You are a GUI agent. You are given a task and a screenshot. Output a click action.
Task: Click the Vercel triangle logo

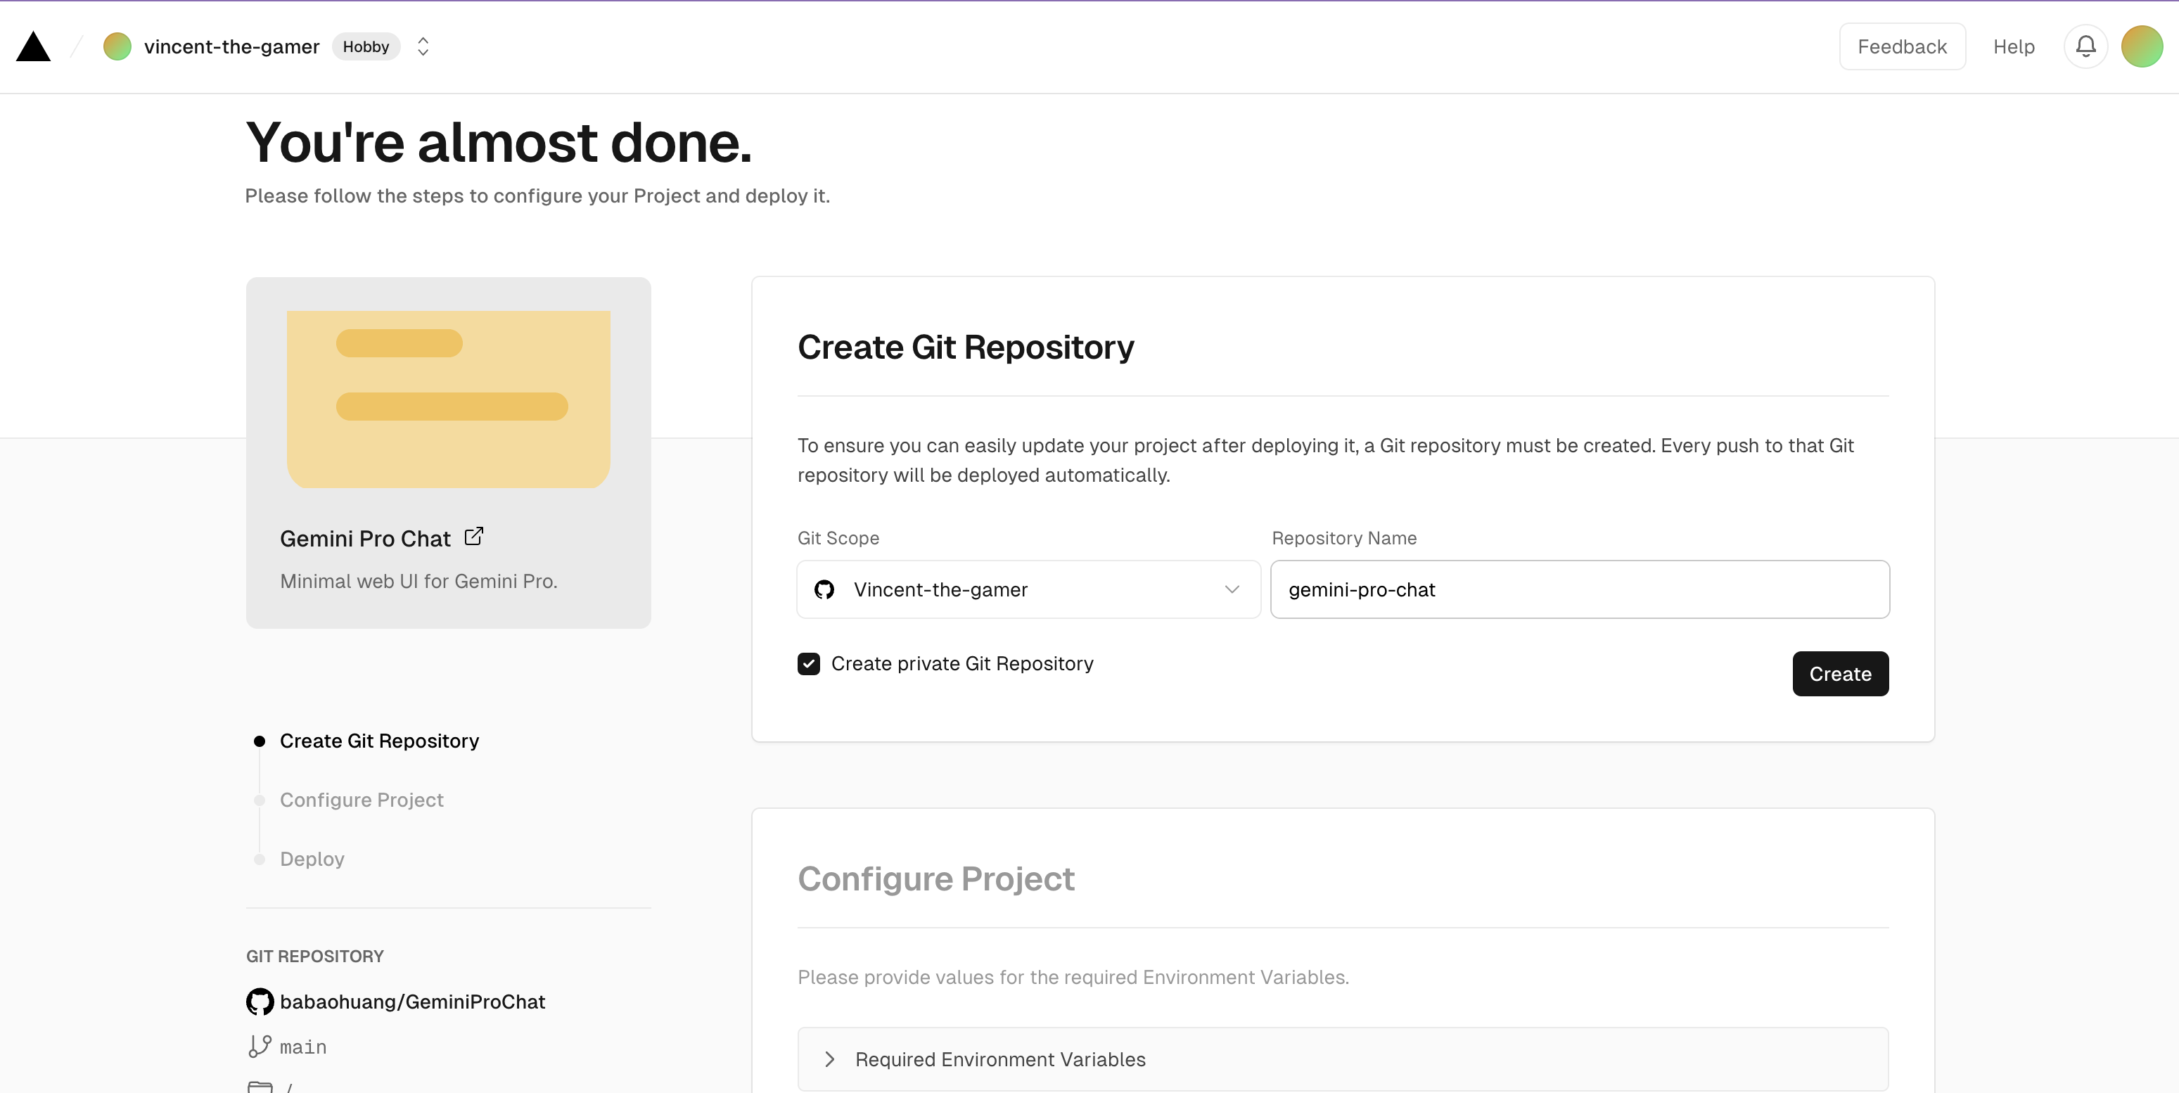click(x=34, y=46)
